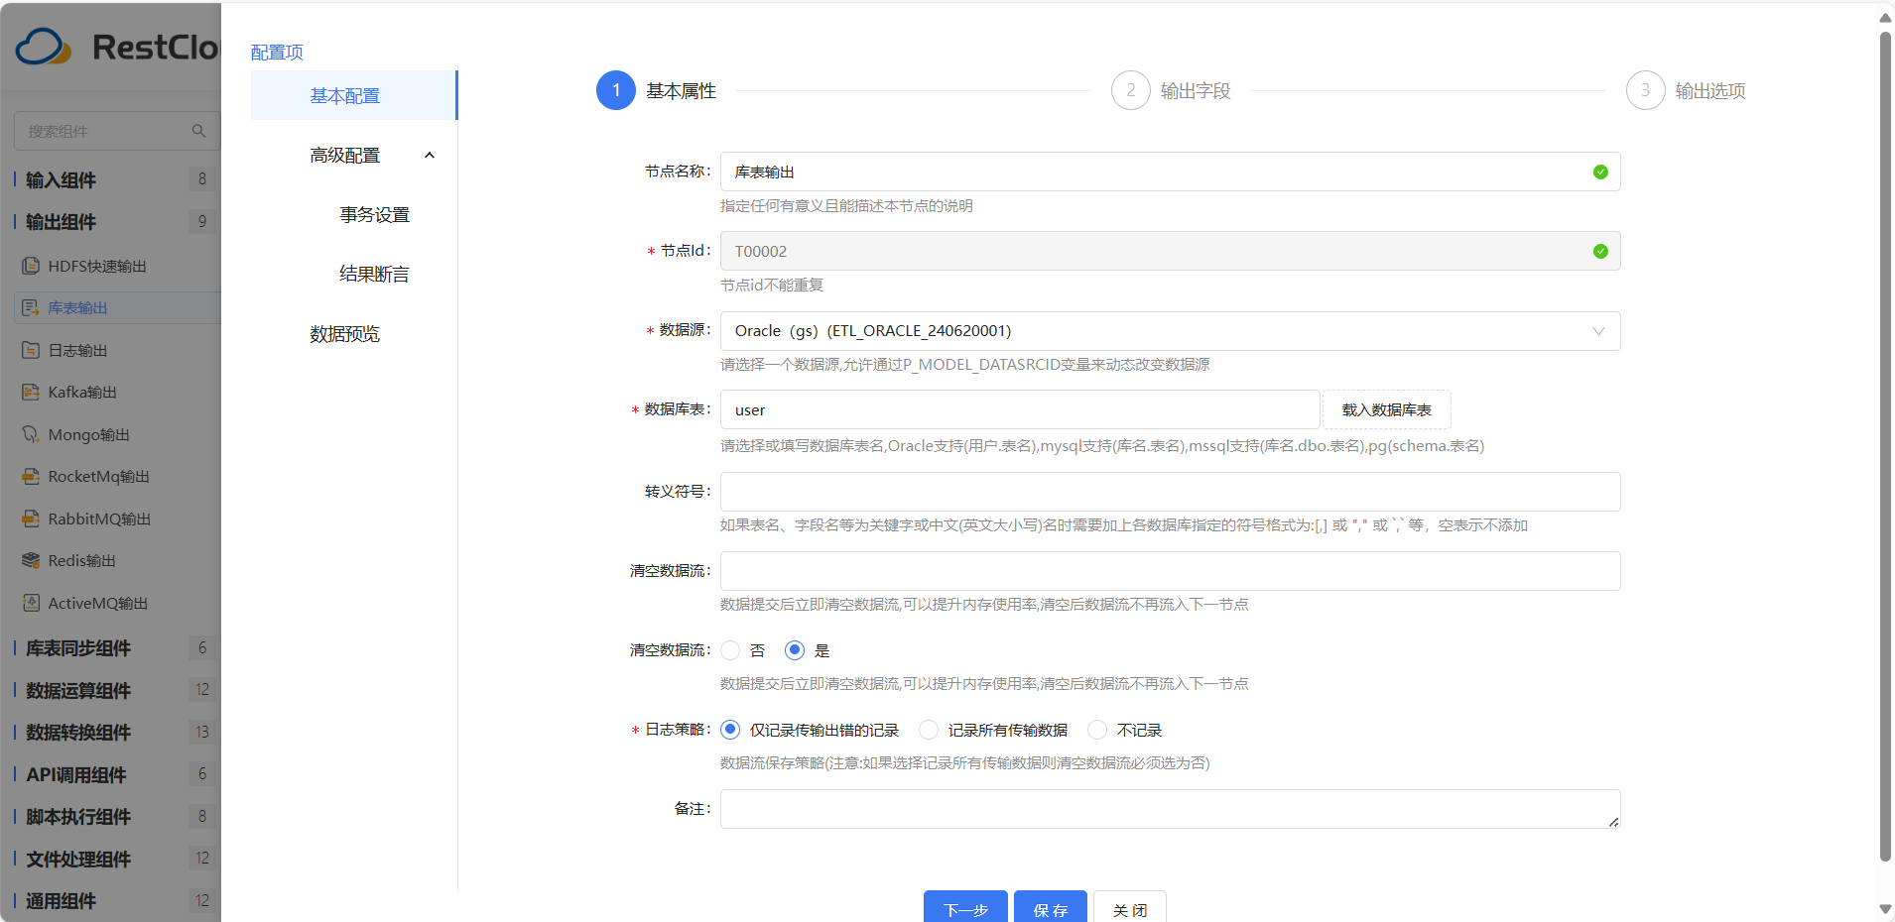1895x922 pixels.
Task: Click step 1 circle 基本属性
Action: click(616, 90)
